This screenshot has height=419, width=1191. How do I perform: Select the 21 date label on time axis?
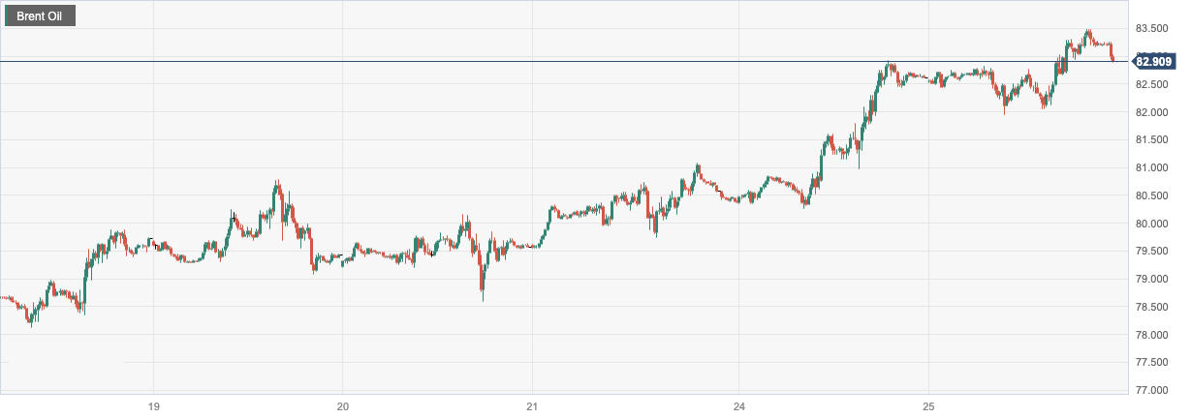tap(532, 406)
